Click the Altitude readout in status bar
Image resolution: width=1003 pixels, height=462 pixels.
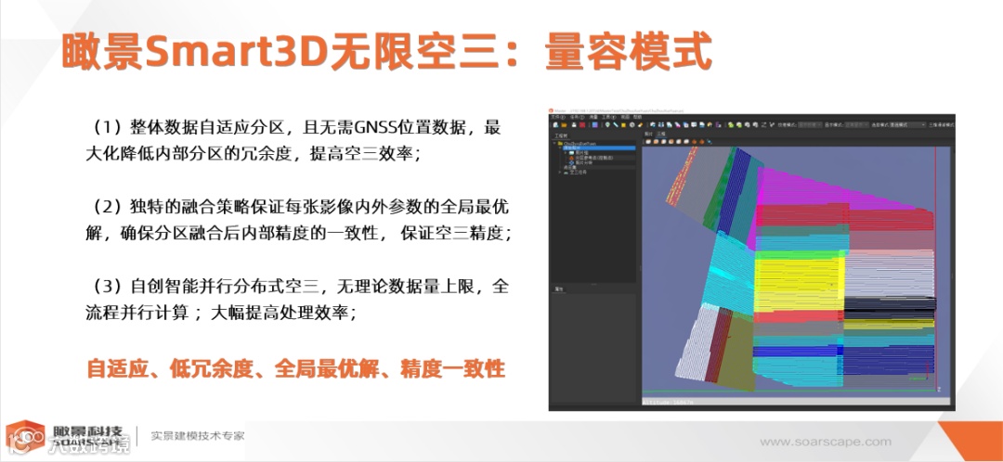669,404
